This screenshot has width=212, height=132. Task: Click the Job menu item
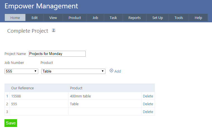(x=95, y=18)
